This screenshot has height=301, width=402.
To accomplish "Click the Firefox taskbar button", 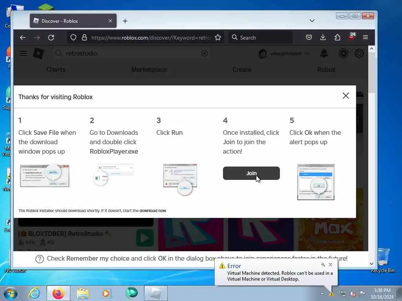I will point(58,293).
